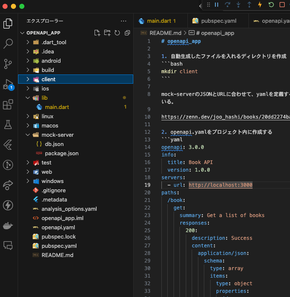290x297 pixels.
Task: Expand the web folder
Action: click(28, 172)
